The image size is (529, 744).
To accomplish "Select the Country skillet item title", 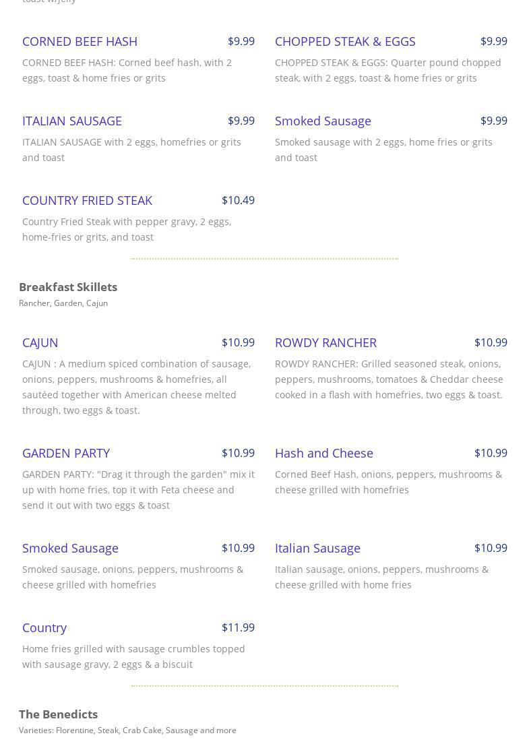I will pyautogui.click(x=44, y=627).
